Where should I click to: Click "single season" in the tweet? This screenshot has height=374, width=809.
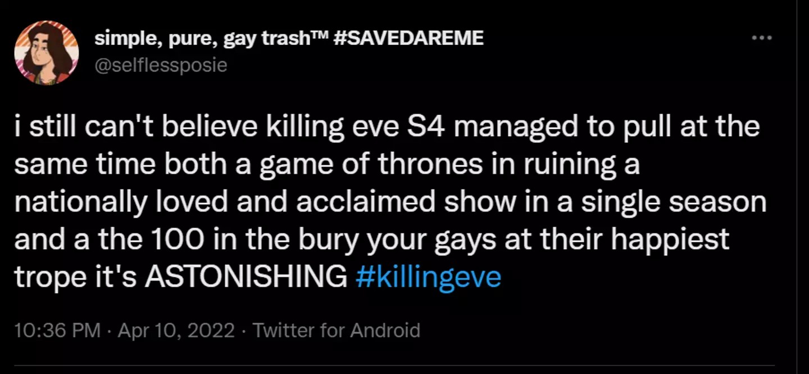point(674,202)
